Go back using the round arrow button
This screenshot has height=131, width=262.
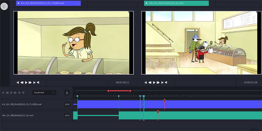[x=4, y=6]
